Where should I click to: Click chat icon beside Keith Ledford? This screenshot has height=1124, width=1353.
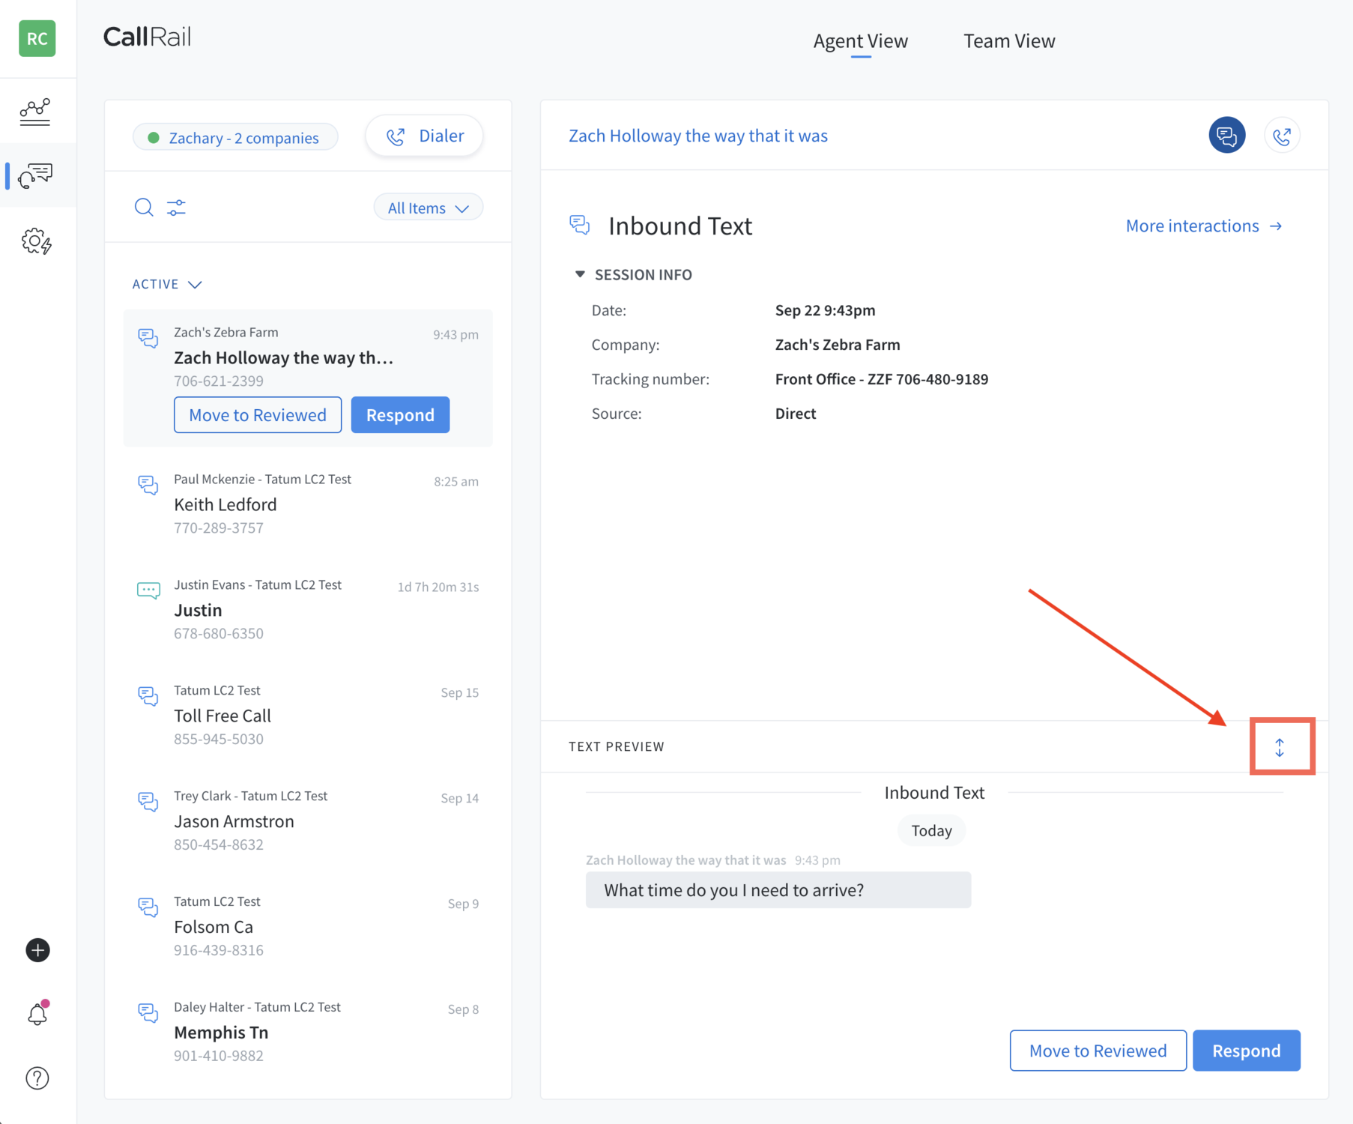[x=148, y=485]
